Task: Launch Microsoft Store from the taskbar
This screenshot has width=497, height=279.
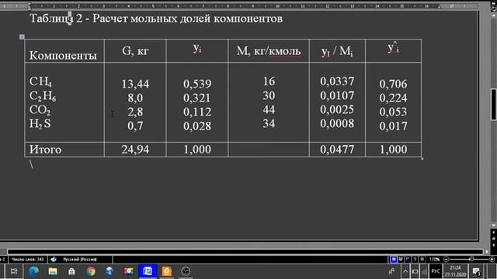Action: coord(71,271)
